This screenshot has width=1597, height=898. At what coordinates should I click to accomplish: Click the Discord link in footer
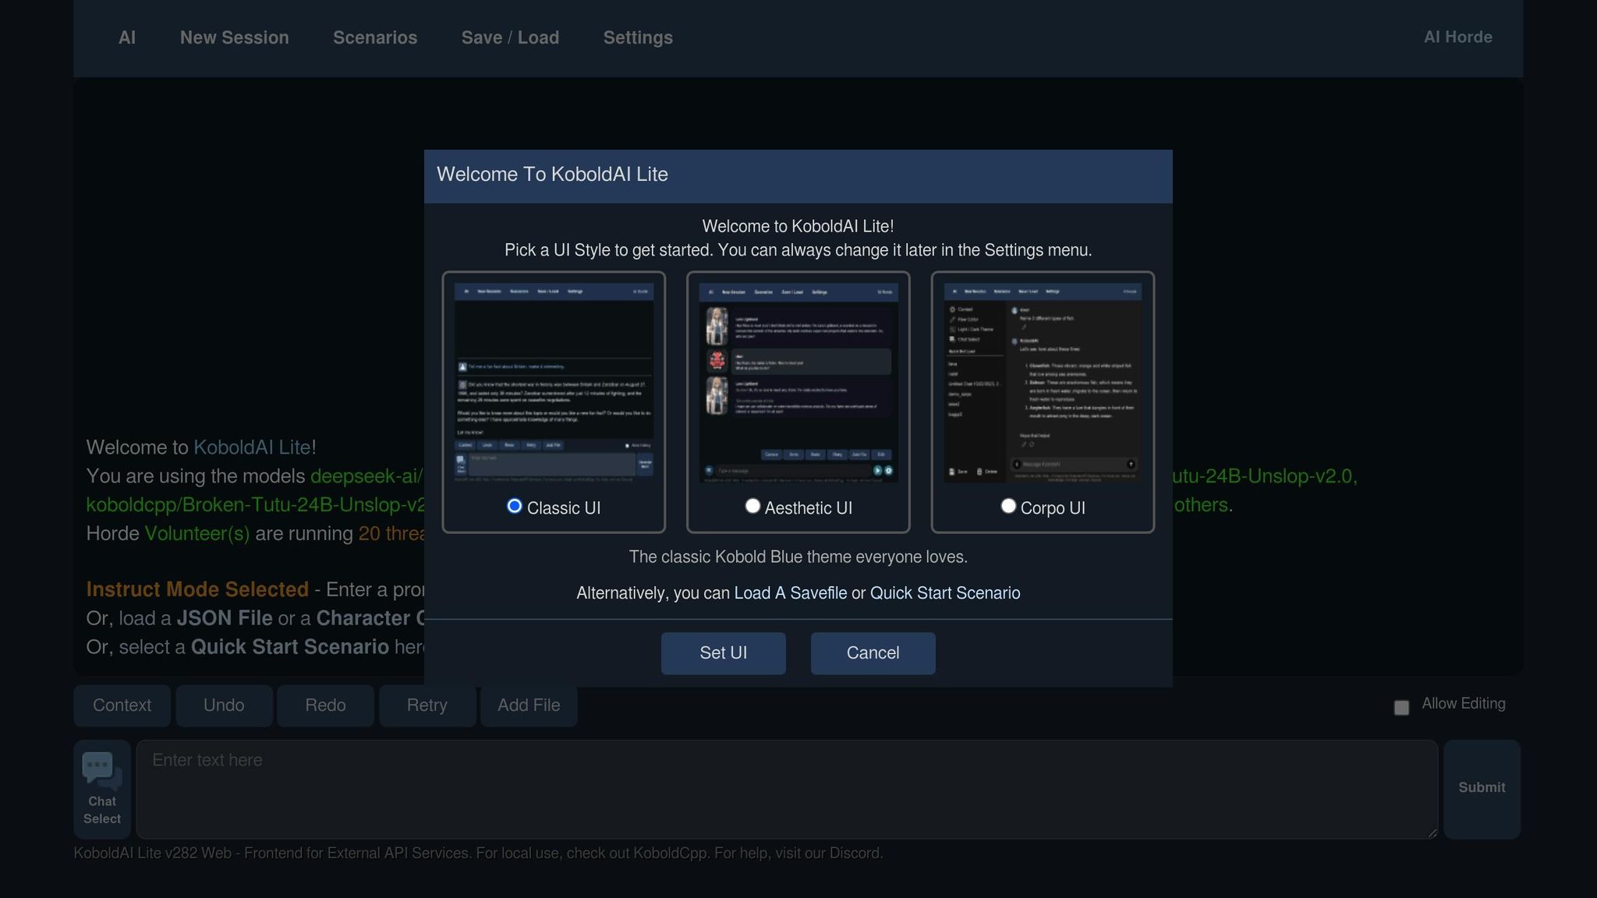pyautogui.click(x=854, y=854)
